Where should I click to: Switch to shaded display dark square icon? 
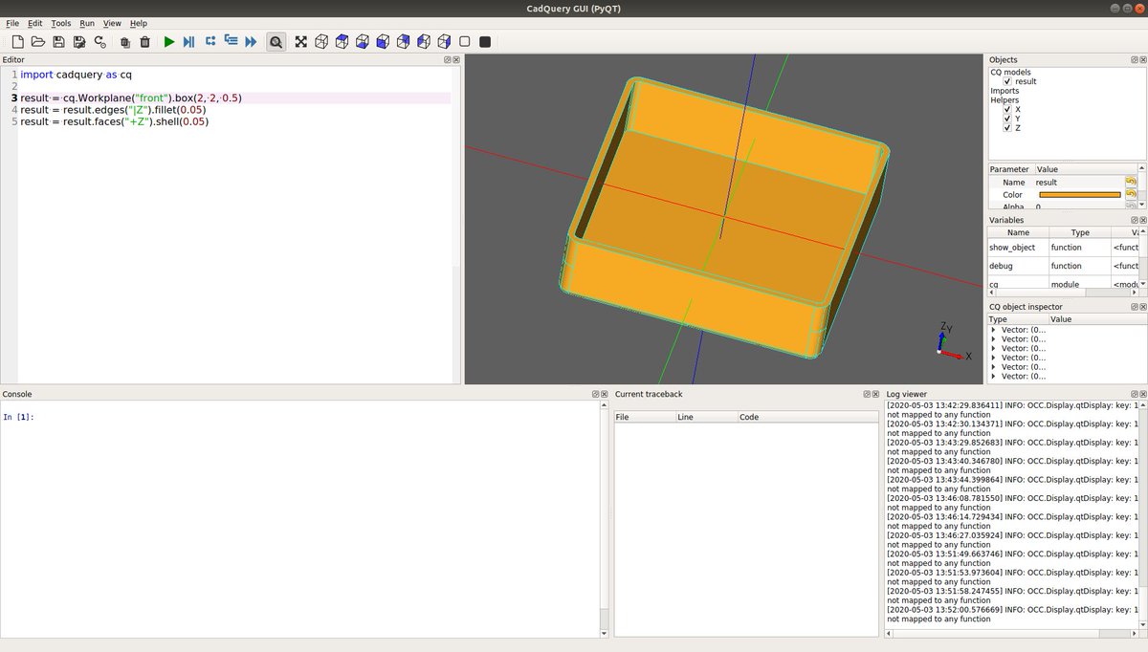[485, 42]
